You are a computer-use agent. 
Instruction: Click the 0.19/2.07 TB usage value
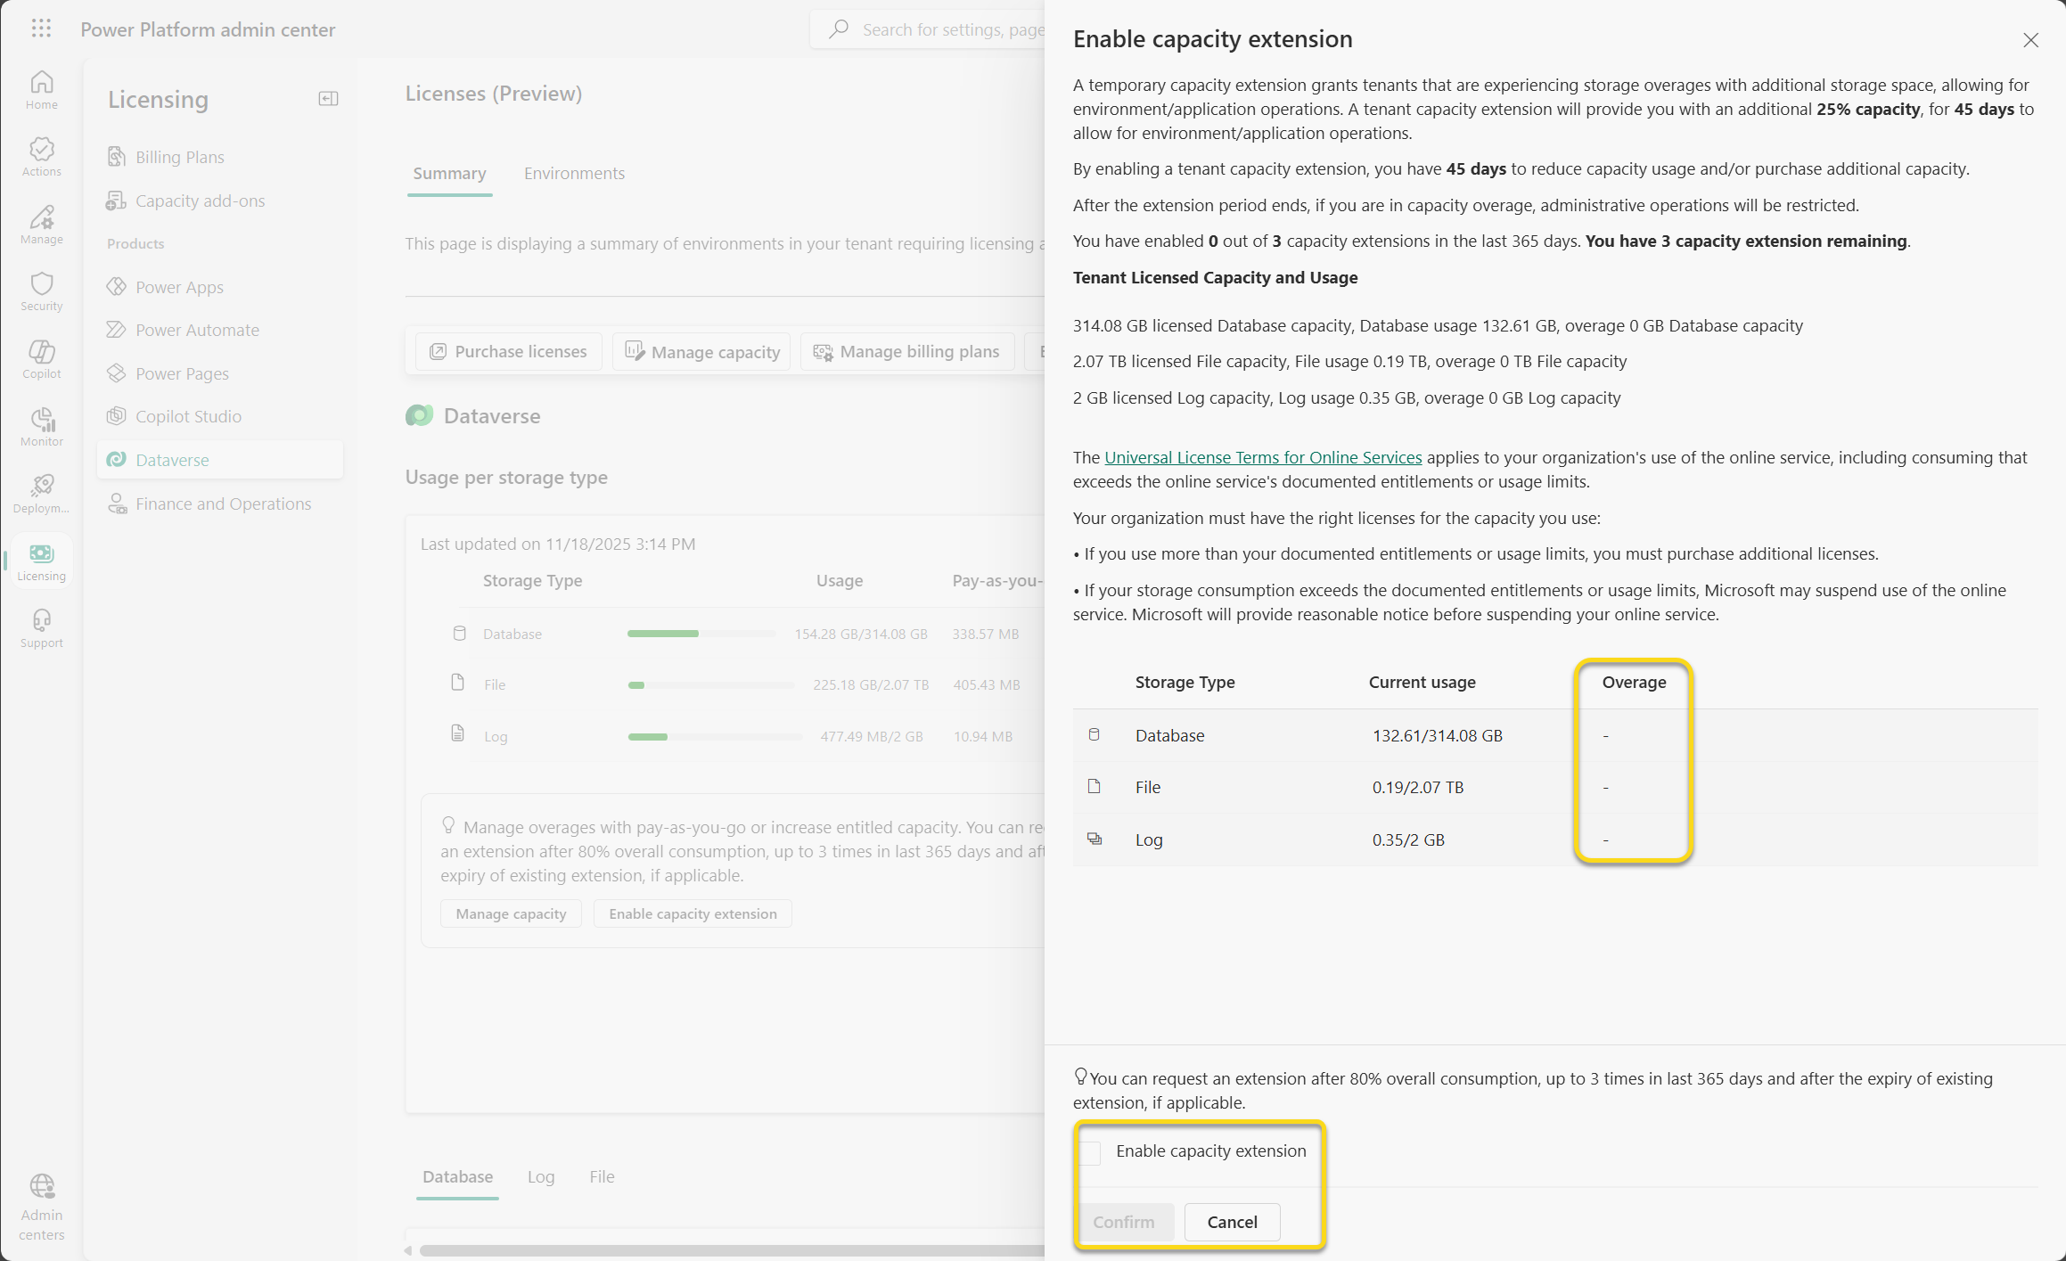tap(1417, 788)
